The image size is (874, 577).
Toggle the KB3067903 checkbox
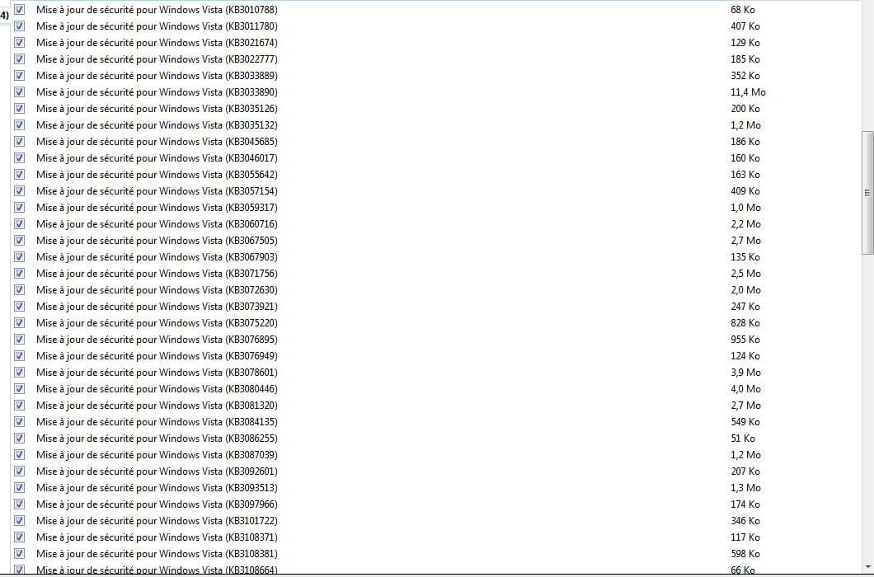pos(20,257)
